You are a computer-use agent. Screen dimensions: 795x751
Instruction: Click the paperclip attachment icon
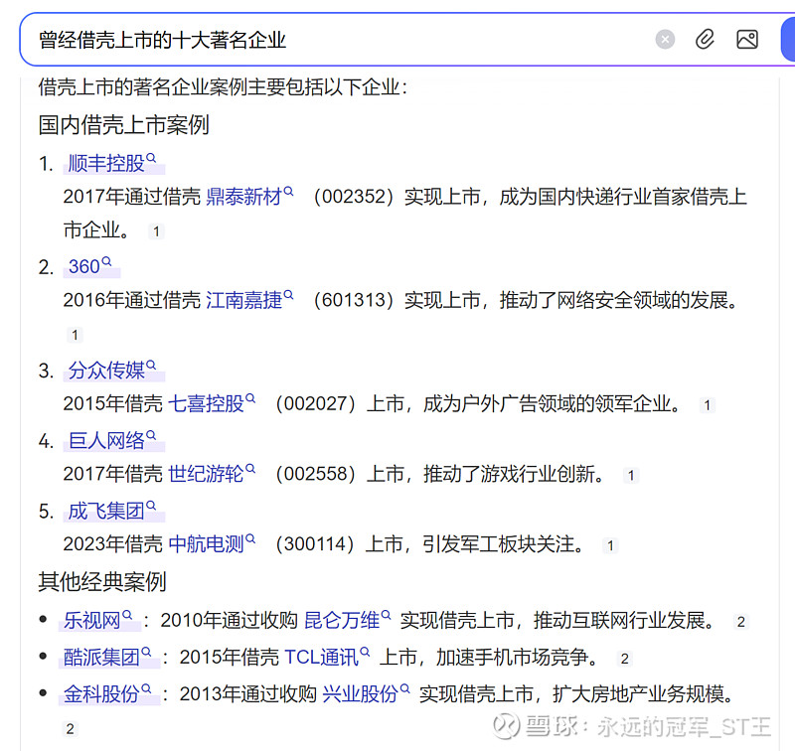pyautogui.click(x=705, y=39)
